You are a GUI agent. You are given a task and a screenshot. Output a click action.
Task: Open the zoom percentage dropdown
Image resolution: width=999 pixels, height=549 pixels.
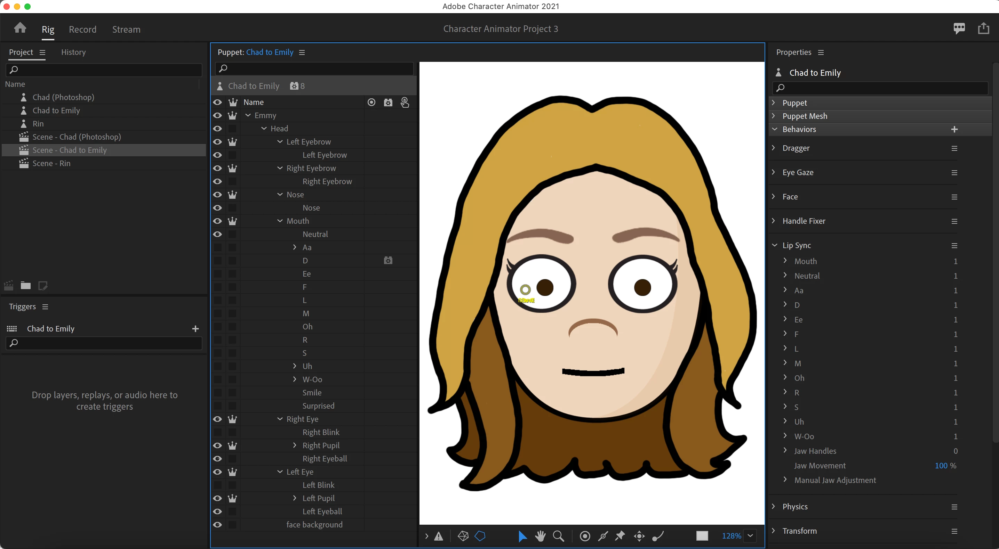[750, 536]
